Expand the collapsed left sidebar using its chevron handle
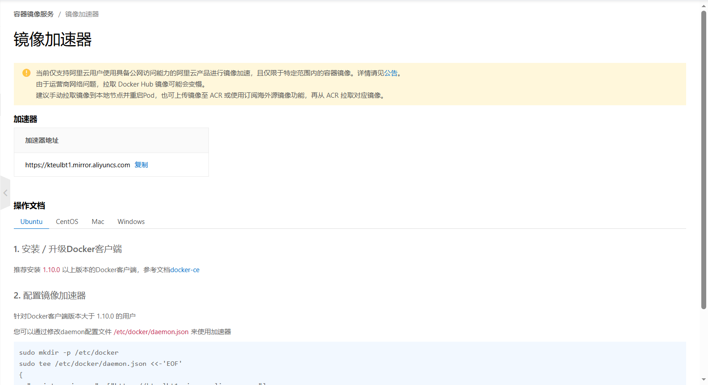The width and height of the screenshot is (708, 385). [5, 193]
